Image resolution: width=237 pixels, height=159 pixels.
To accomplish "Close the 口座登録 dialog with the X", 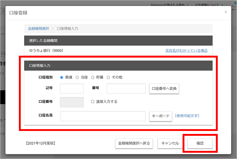I will coord(226,12).
